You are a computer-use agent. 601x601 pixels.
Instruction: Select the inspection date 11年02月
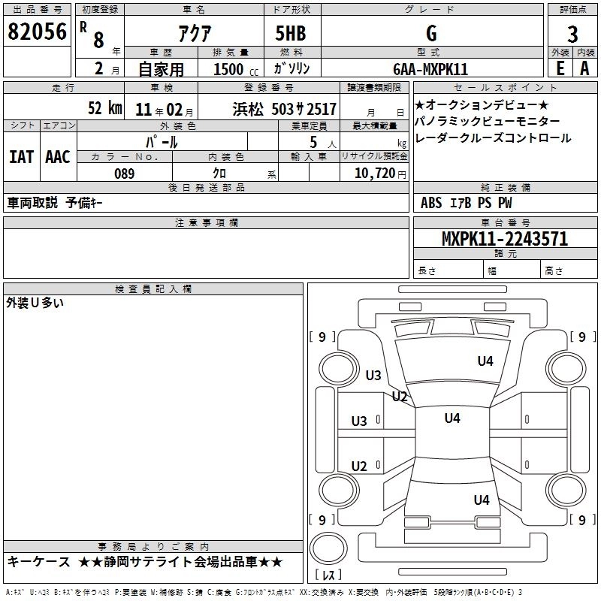[165, 110]
